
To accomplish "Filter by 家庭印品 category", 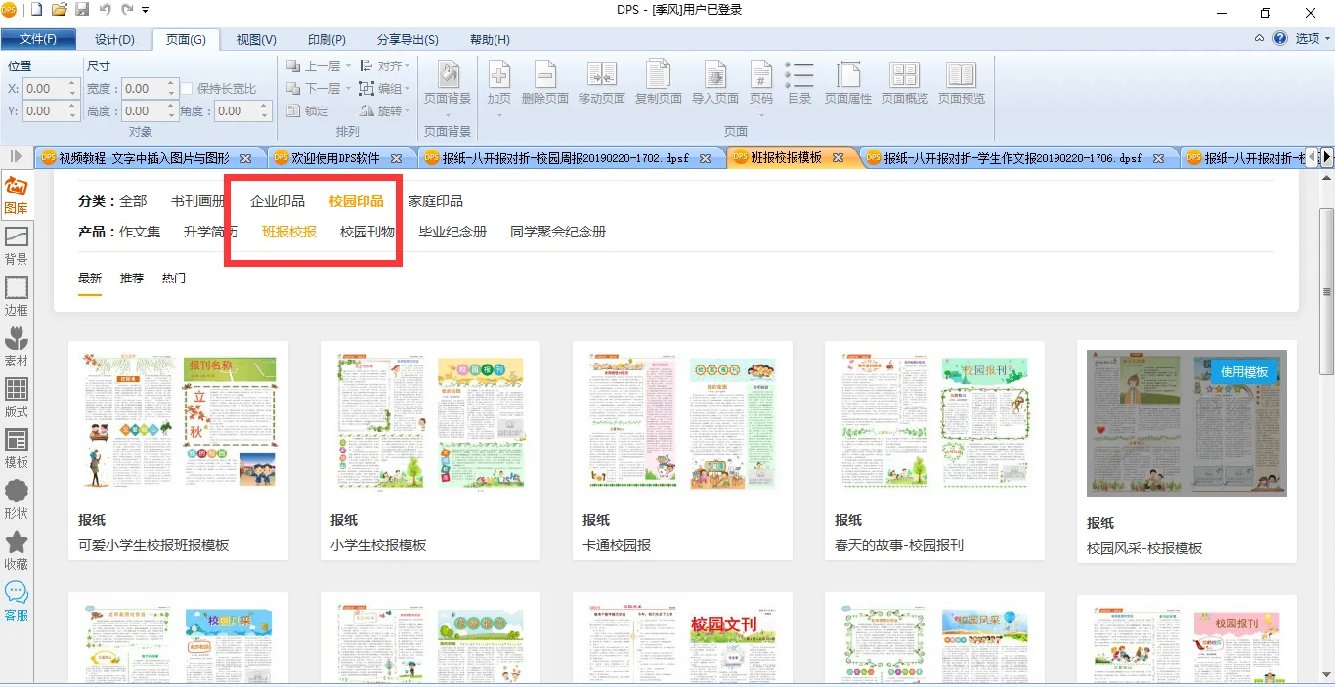I will point(435,201).
